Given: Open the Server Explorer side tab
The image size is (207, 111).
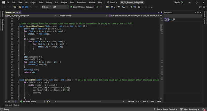Looking at the screenshot, I should [2, 25].
